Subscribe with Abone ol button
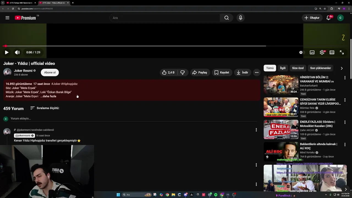This screenshot has height=198, width=352. click(50, 72)
